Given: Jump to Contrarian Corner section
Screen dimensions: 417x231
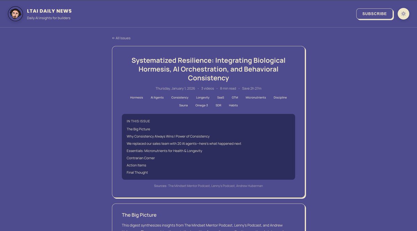Looking at the screenshot, I should pyautogui.click(x=141, y=158).
